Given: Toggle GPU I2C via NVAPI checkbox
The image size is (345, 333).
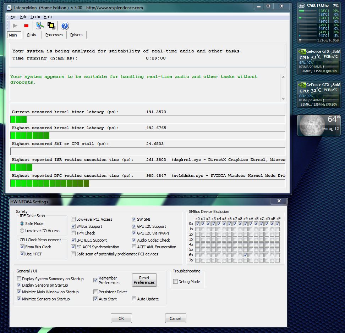Looking at the screenshot, I should point(134,233).
